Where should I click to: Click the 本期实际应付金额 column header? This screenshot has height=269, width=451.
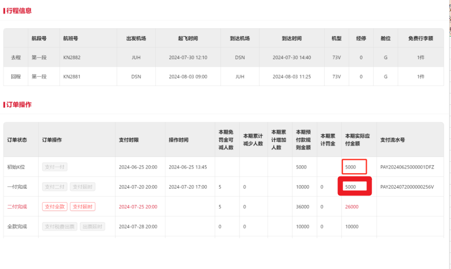[x=359, y=140]
